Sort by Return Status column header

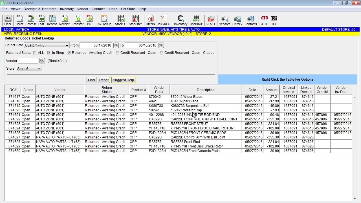107,90
